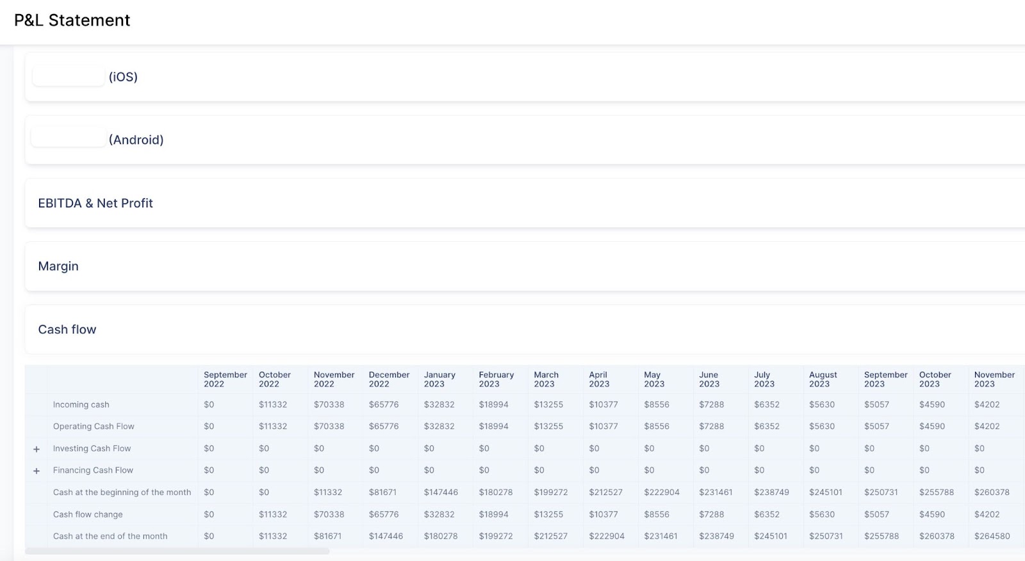This screenshot has height=561, width=1025.
Task: Select the Incoming cash row label
Action: pos(81,405)
